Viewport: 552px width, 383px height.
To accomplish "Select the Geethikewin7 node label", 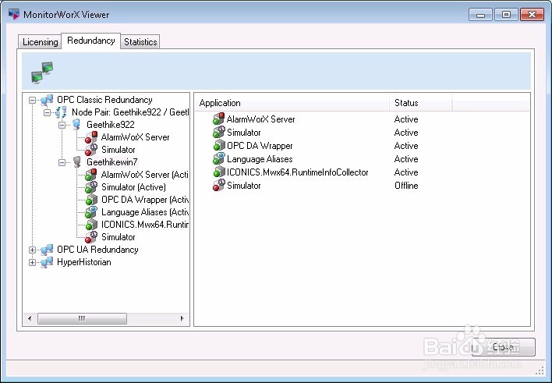I will (x=112, y=162).
